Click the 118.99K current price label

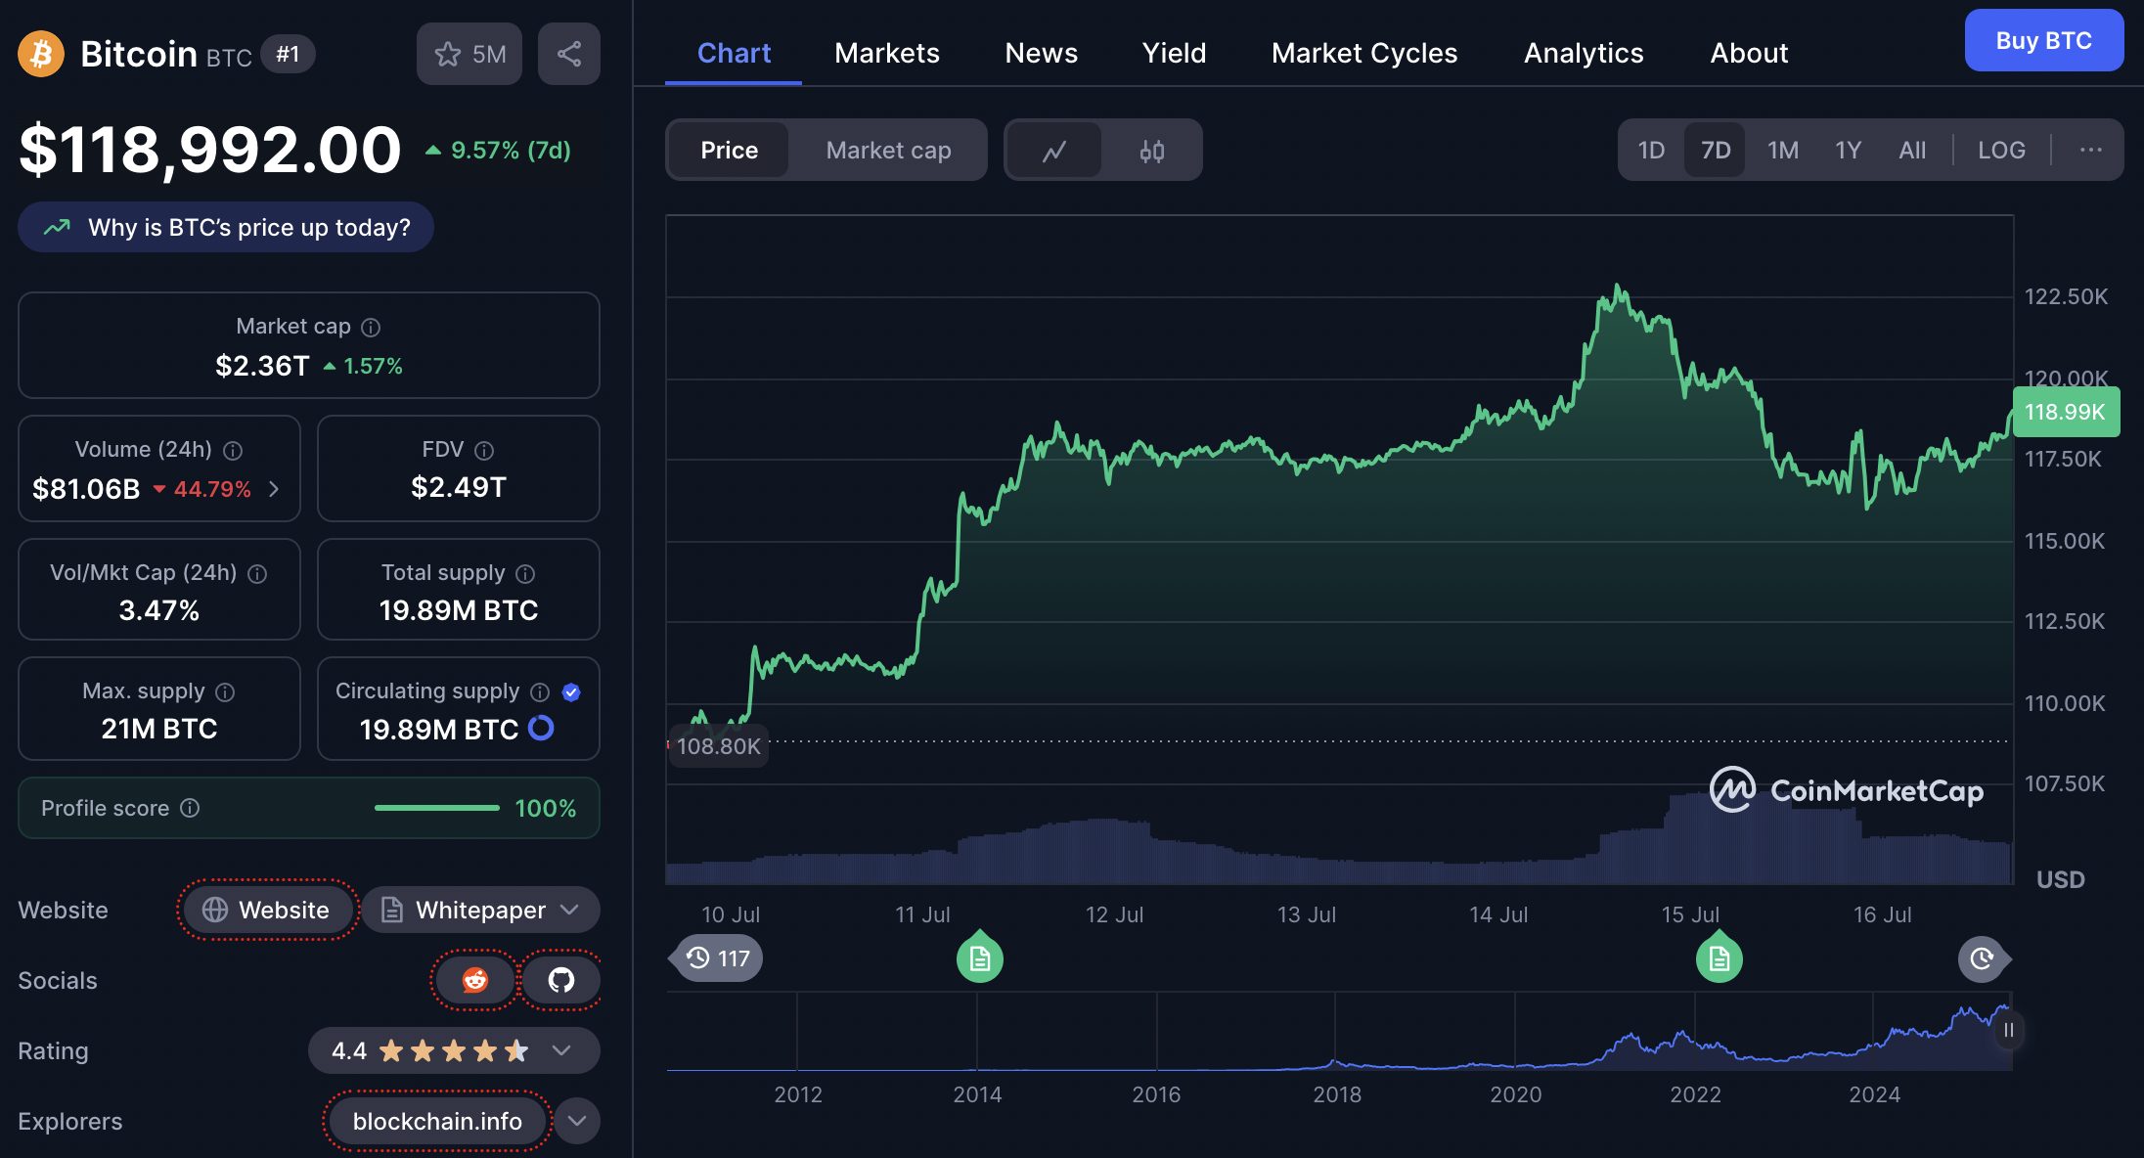(2066, 412)
